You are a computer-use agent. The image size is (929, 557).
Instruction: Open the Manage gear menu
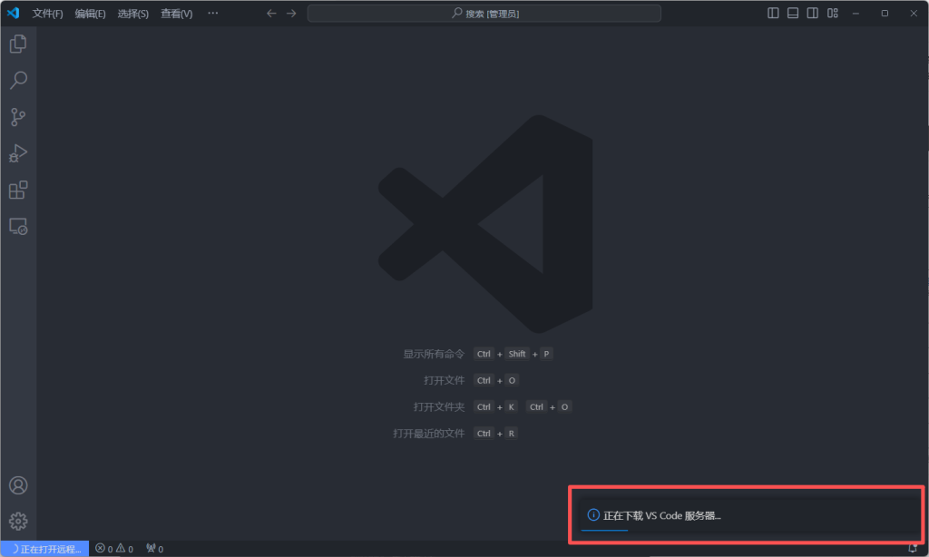(18, 521)
